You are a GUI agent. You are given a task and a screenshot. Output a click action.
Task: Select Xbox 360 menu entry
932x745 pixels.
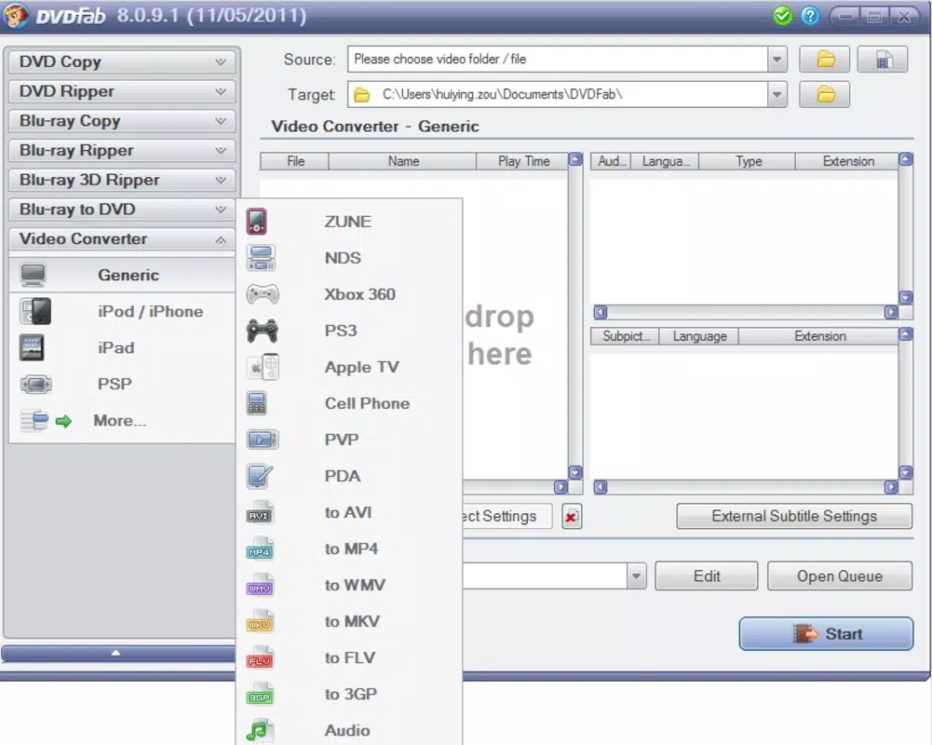click(x=348, y=294)
